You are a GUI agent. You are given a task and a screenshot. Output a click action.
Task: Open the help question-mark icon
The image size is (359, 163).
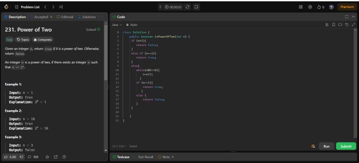(64, 157)
